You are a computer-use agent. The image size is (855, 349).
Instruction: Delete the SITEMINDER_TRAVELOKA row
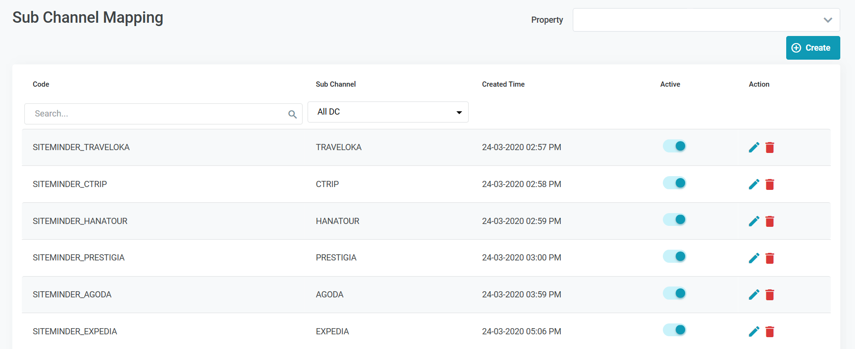(770, 147)
